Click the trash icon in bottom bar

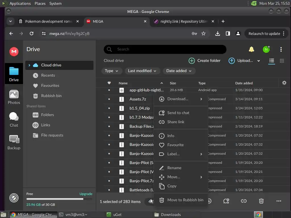[x=261, y=201]
